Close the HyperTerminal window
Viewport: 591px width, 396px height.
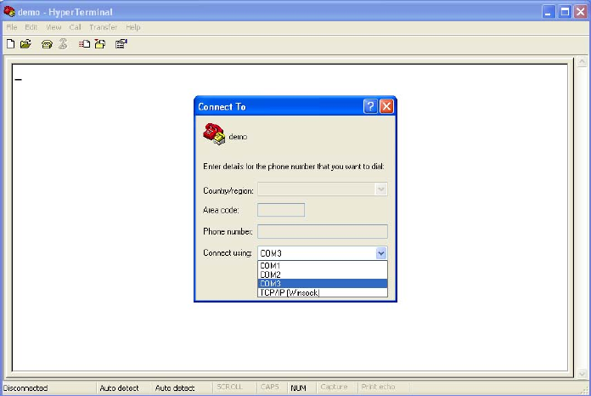(581, 12)
